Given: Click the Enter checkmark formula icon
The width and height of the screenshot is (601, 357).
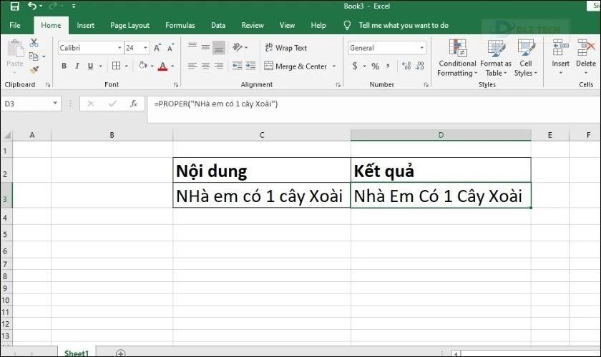Looking at the screenshot, I should [x=112, y=104].
